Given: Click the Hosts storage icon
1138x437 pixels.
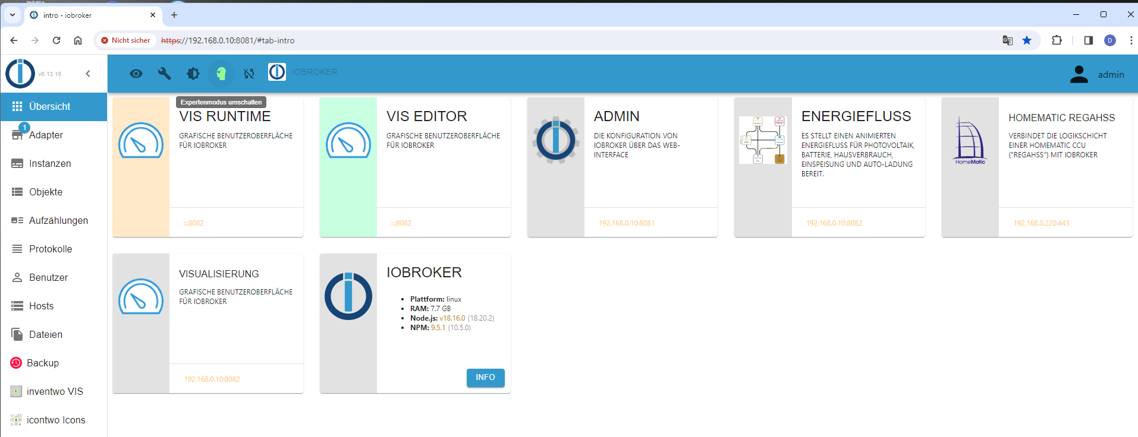Looking at the screenshot, I should click(17, 306).
